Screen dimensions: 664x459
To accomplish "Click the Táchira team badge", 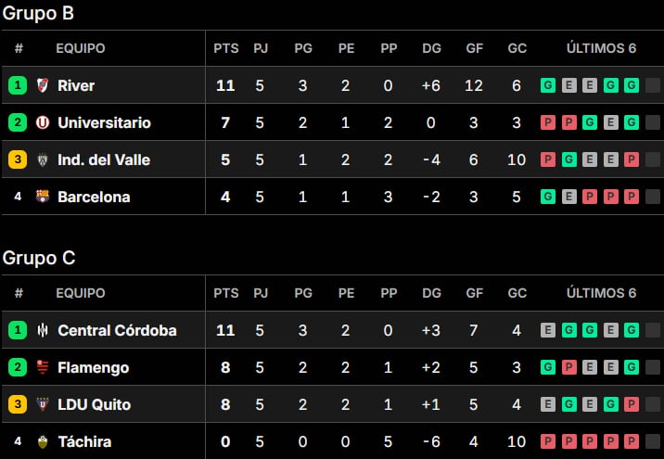I will pos(43,441).
